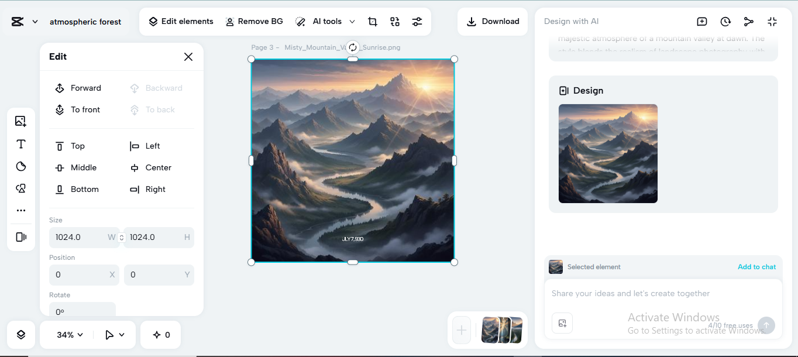Viewport: 798px width, 357px height.
Task: Click the selected element thumbnail in chat
Action: (556, 267)
